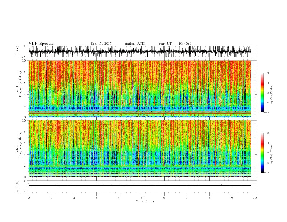Click the time-axis tick label "2"
The height and width of the screenshot is (222, 287).
coord(74,198)
